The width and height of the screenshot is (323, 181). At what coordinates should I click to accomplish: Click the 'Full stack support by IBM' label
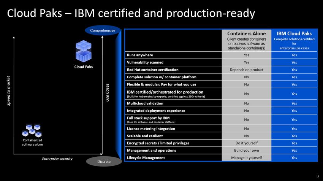(148, 118)
